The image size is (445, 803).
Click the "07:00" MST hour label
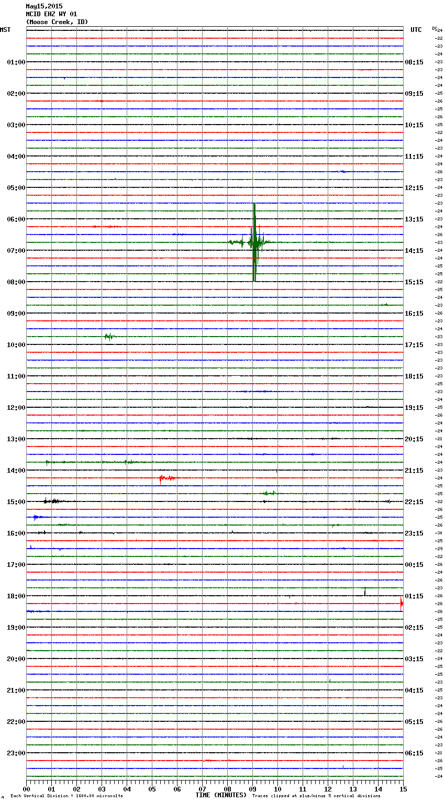coord(16,251)
